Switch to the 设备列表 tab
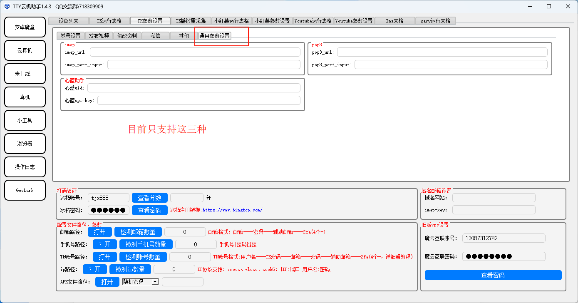Viewport: 578px width, 303px height. (69, 21)
